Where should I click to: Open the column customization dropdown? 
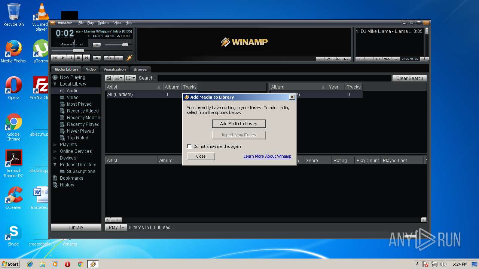tap(131, 78)
